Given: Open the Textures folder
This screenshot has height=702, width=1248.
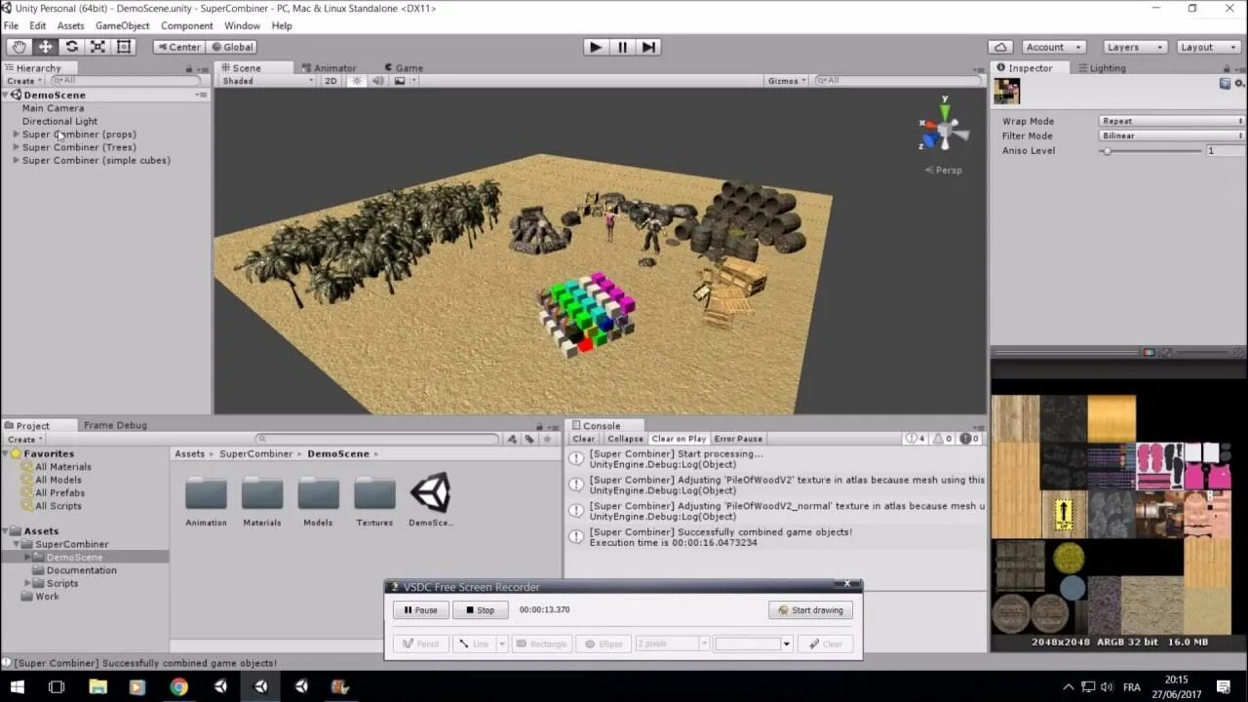Looking at the screenshot, I should click(374, 501).
